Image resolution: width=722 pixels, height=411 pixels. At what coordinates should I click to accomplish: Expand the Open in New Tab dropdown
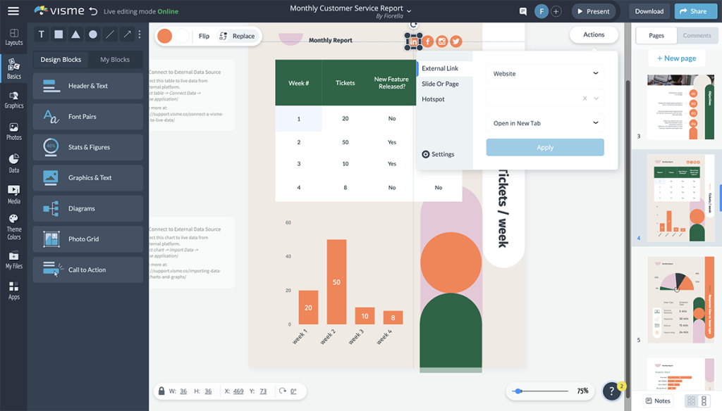click(x=544, y=122)
